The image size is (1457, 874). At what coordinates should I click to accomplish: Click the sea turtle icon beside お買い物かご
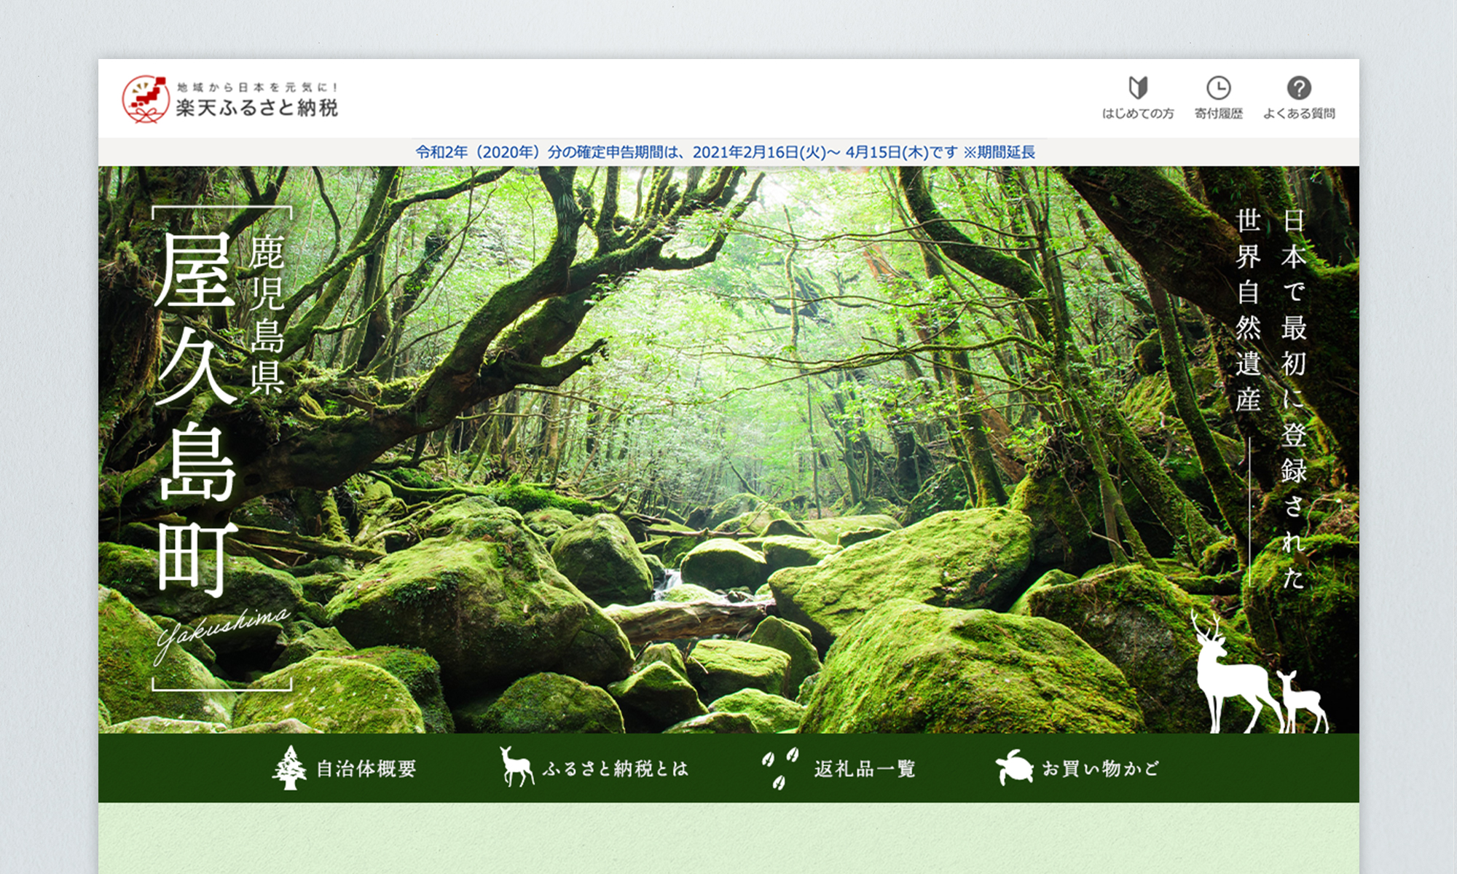tap(1014, 767)
